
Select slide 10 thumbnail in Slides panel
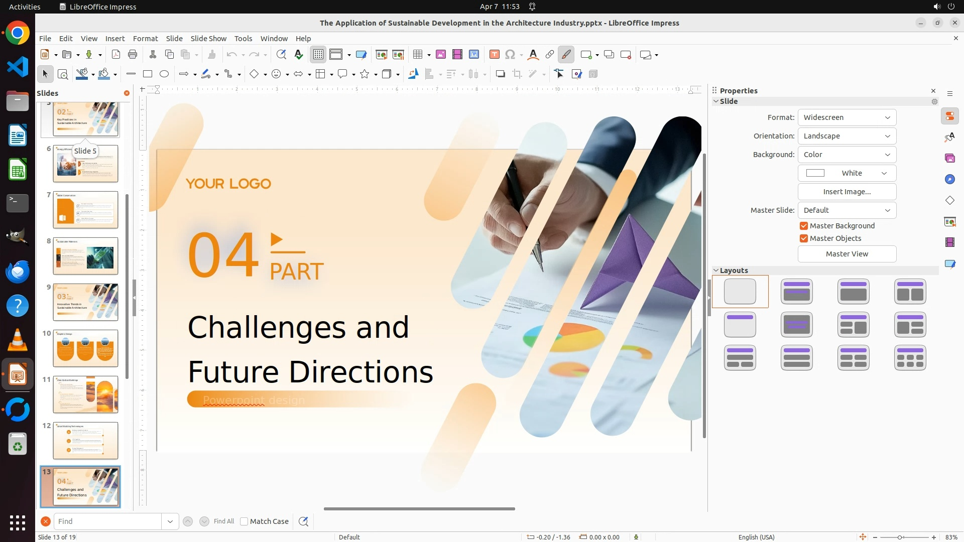pyautogui.click(x=85, y=348)
